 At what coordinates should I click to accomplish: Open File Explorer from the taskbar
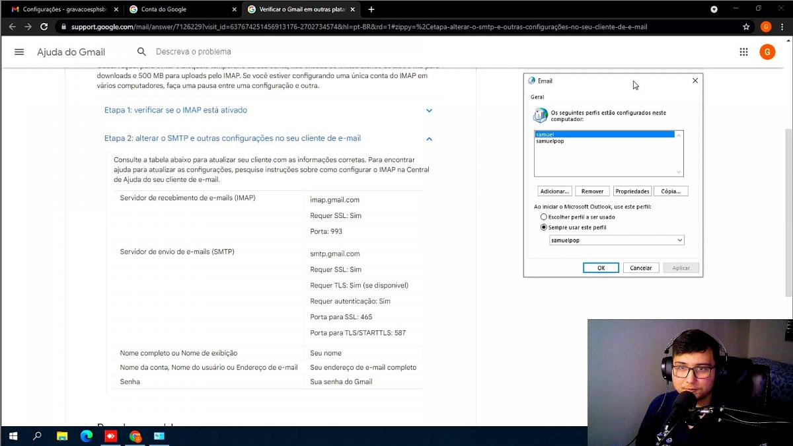point(62,436)
